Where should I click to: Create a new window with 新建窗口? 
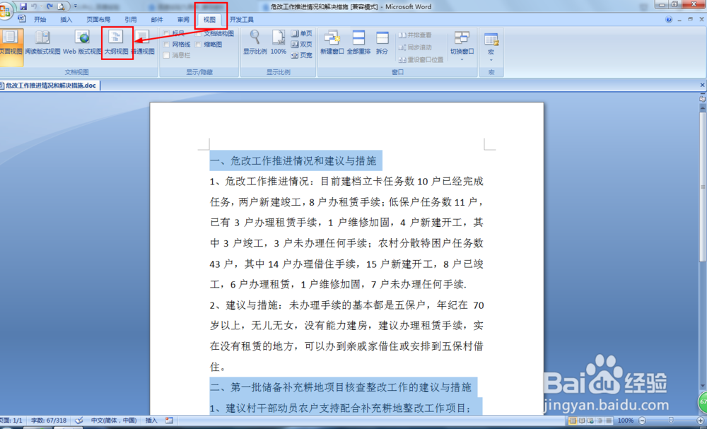(332, 42)
